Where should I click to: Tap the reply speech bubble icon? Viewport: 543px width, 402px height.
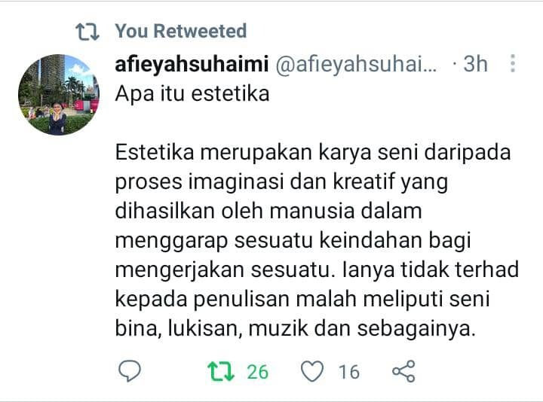(x=130, y=371)
